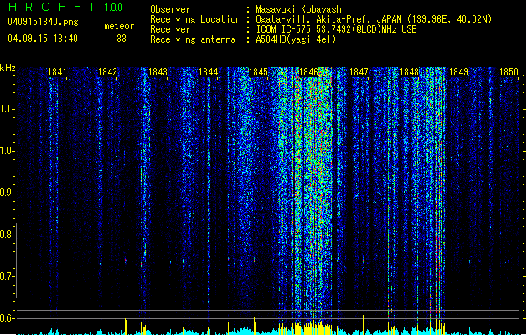Select the 0.8 kHz axis label
Viewport: 527px width, 335px height.
[x=7, y=234]
